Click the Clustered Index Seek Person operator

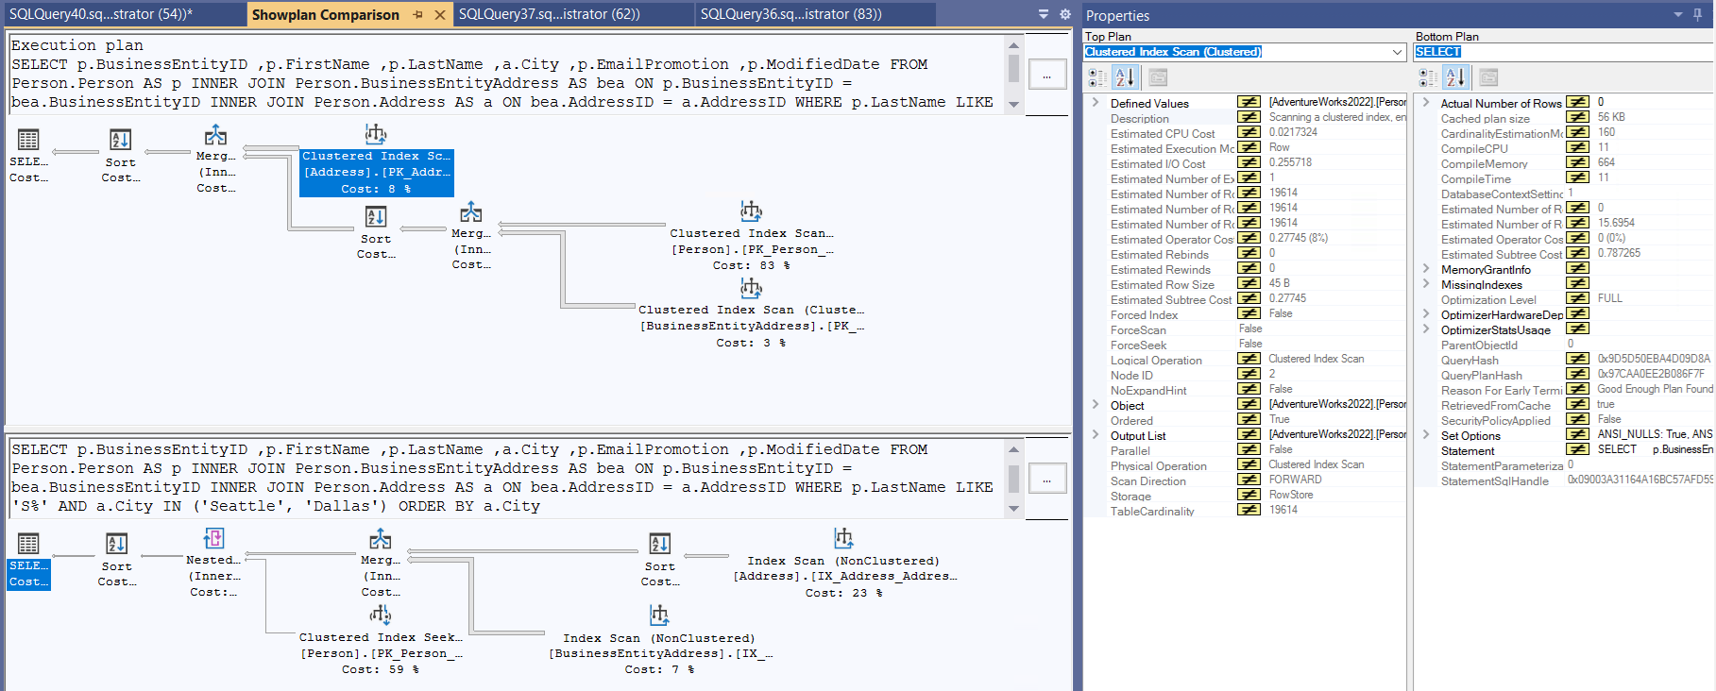(x=381, y=638)
